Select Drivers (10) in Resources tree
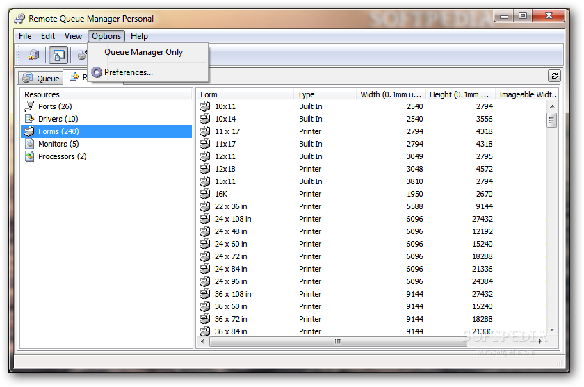Viewport: 584px width, 387px height. 58,119
